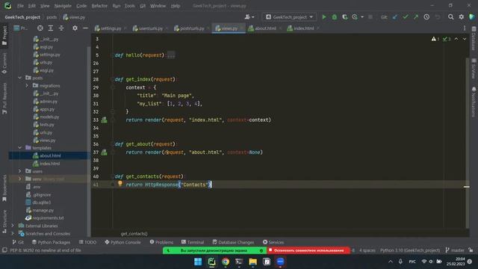
Task: Click the Git rollback icon
Action: (x=438, y=17)
